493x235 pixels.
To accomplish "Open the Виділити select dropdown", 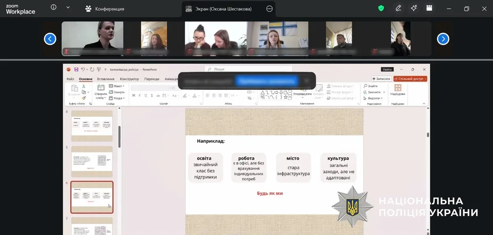I will click(x=373, y=98).
